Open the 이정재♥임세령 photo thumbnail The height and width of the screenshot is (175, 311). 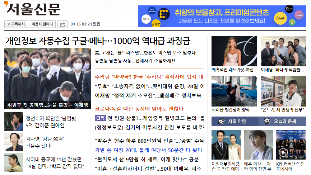[x=226, y=145]
